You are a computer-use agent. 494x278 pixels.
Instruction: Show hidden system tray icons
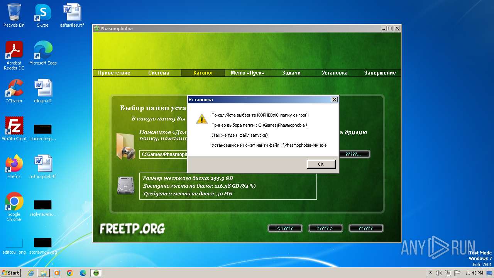coord(430,273)
